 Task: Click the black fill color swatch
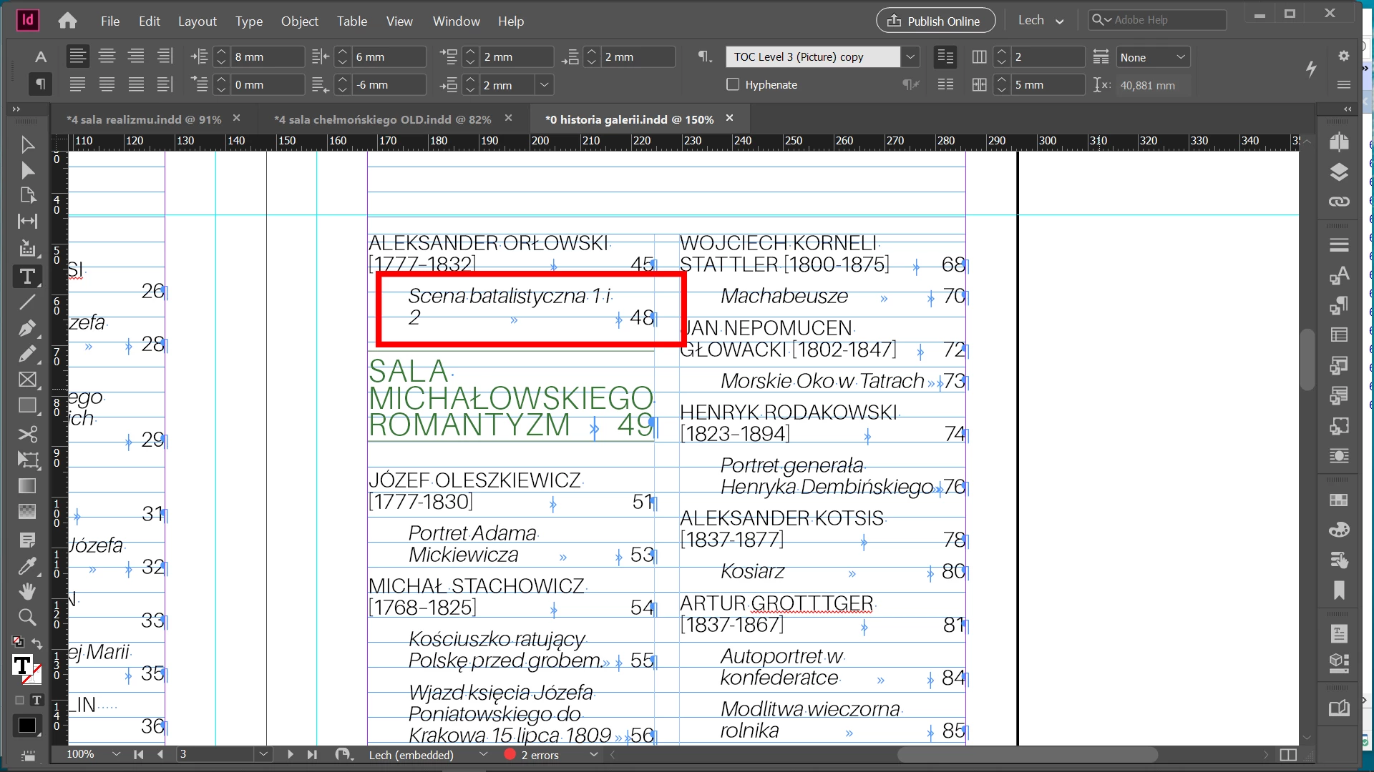point(26,726)
